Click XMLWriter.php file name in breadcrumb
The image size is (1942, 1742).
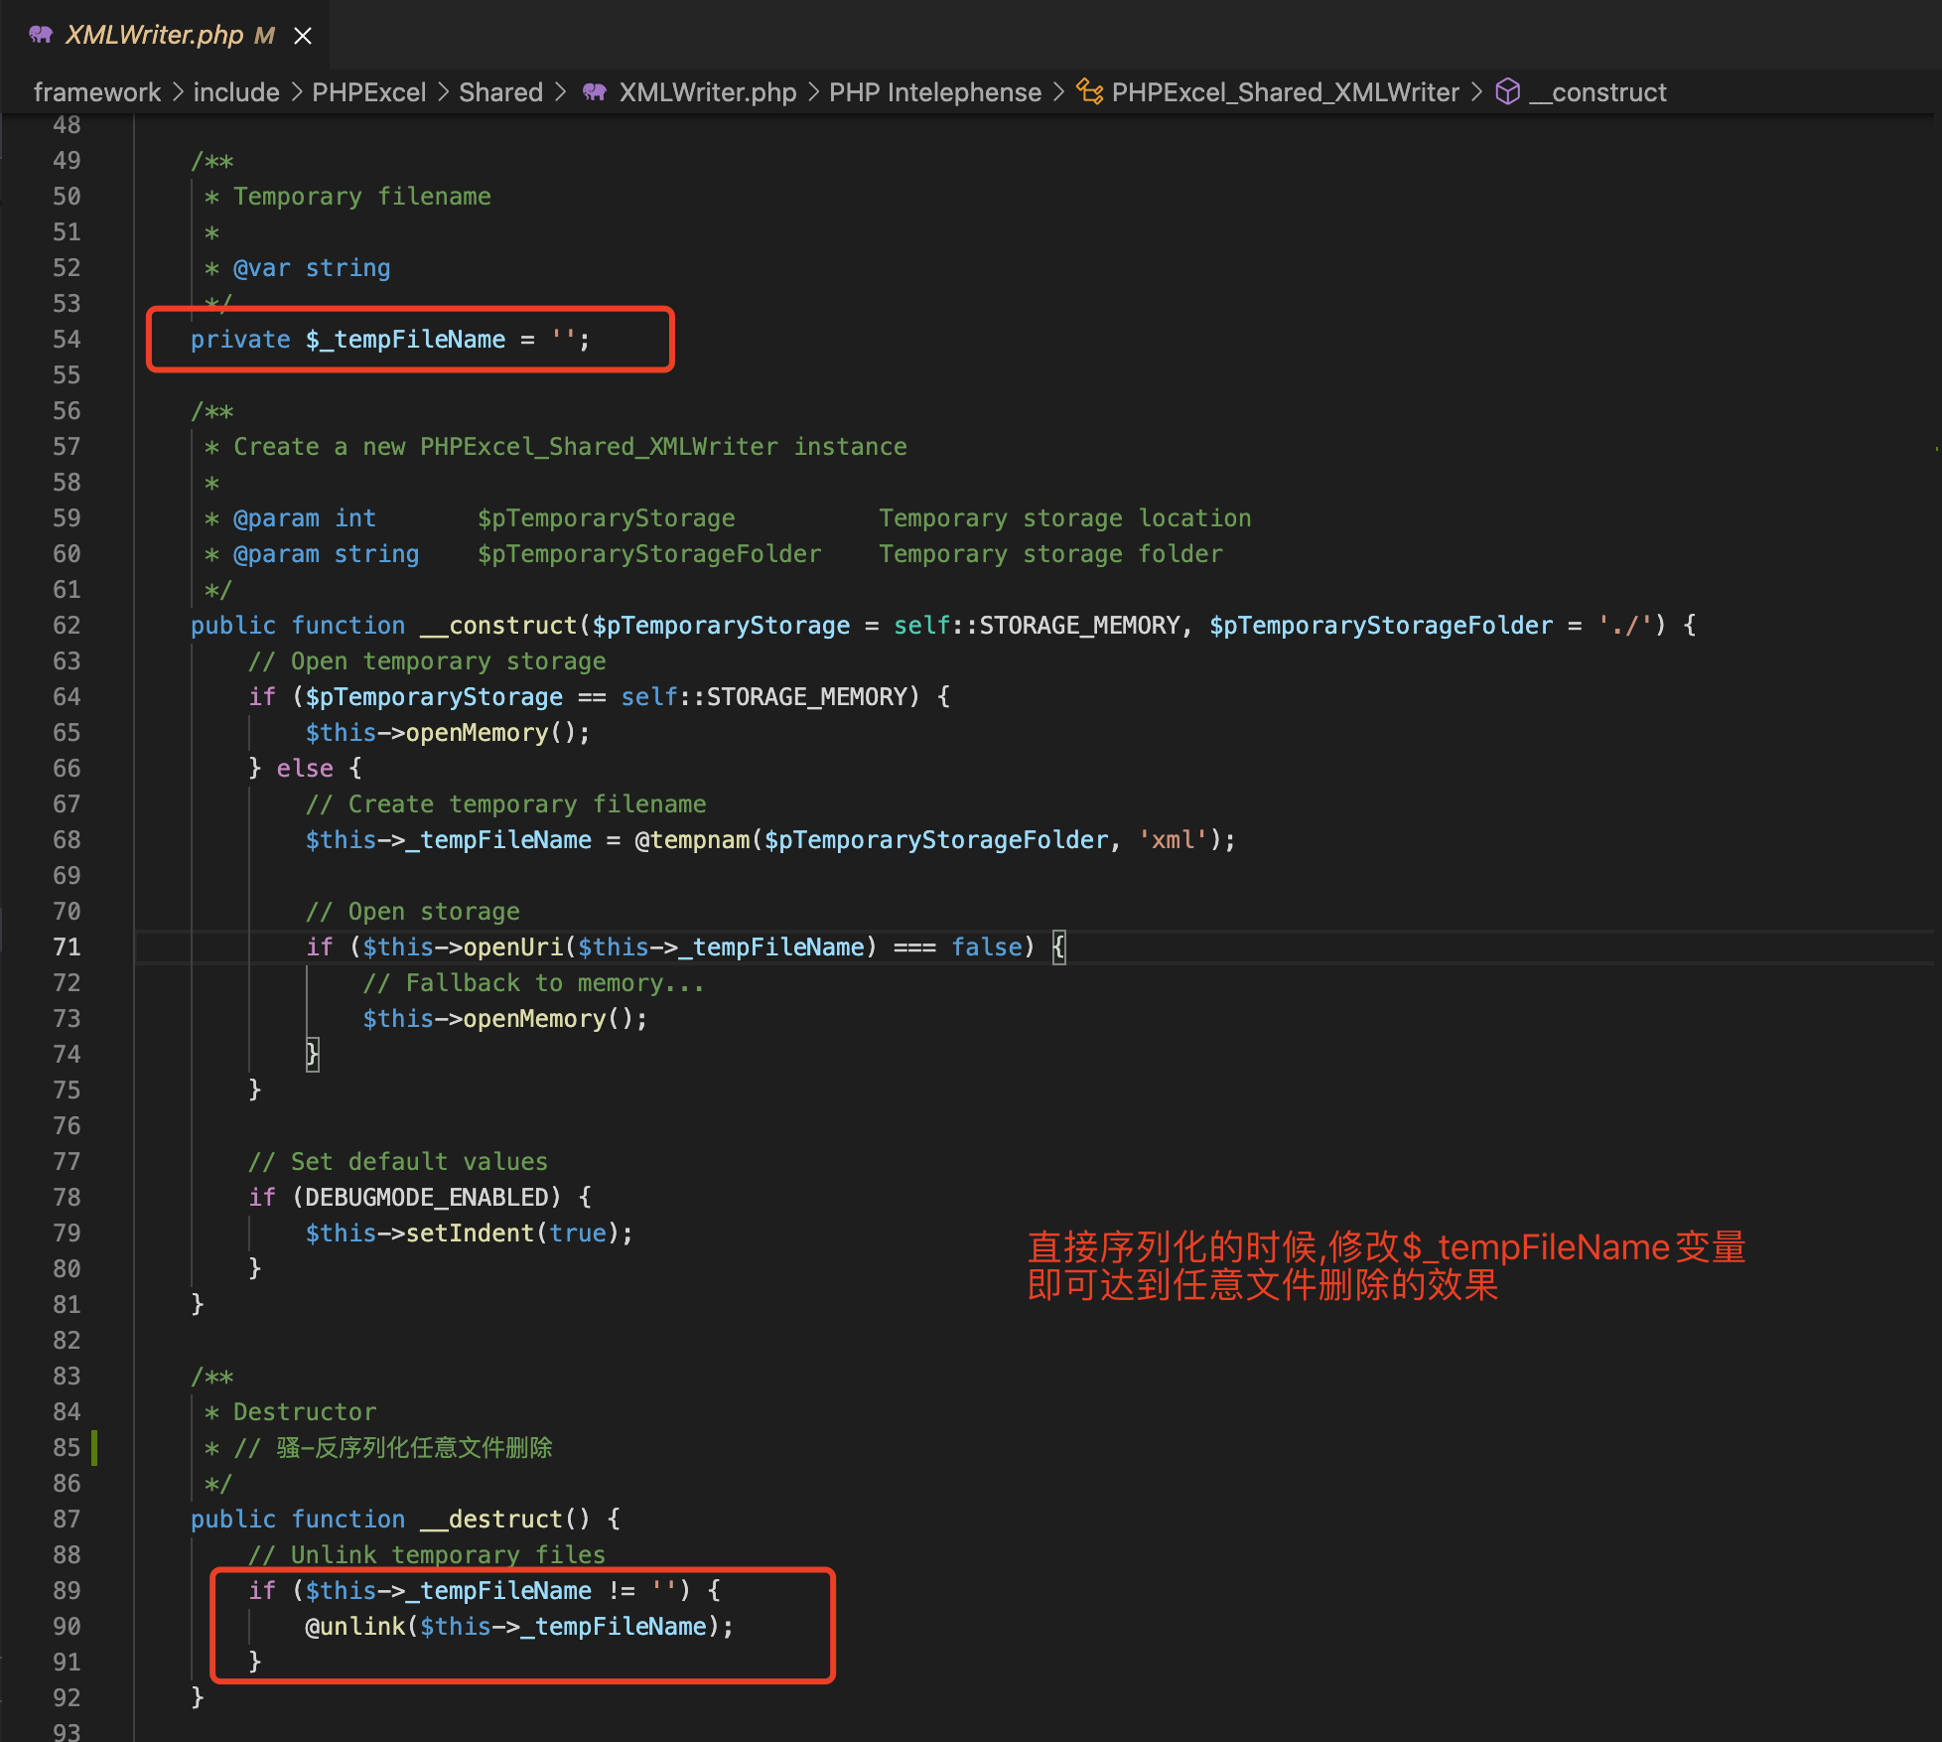[x=708, y=92]
